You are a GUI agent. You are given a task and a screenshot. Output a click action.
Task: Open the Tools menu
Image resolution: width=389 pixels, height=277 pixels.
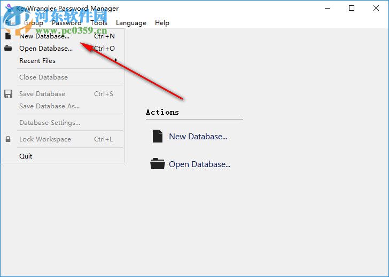(99, 23)
